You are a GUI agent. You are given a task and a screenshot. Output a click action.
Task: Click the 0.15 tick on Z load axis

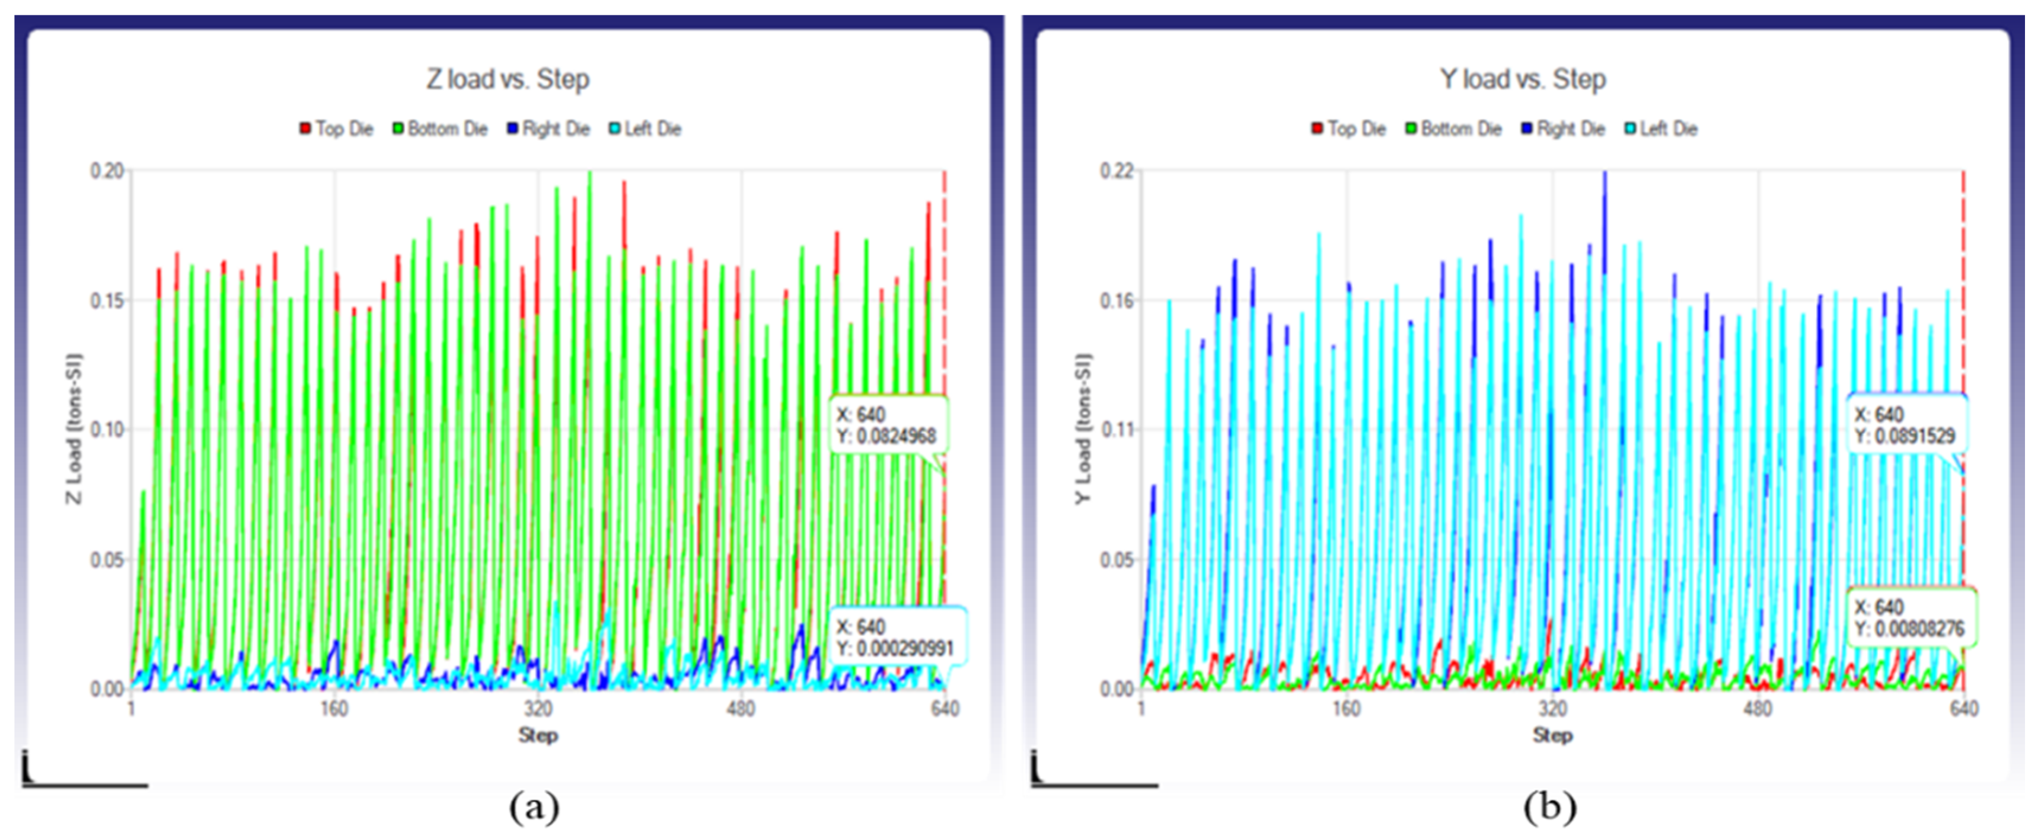(x=107, y=301)
